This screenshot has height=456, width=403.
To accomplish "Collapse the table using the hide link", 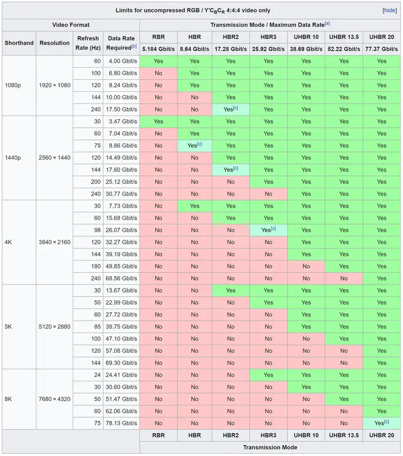I will pyautogui.click(x=390, y=10).
